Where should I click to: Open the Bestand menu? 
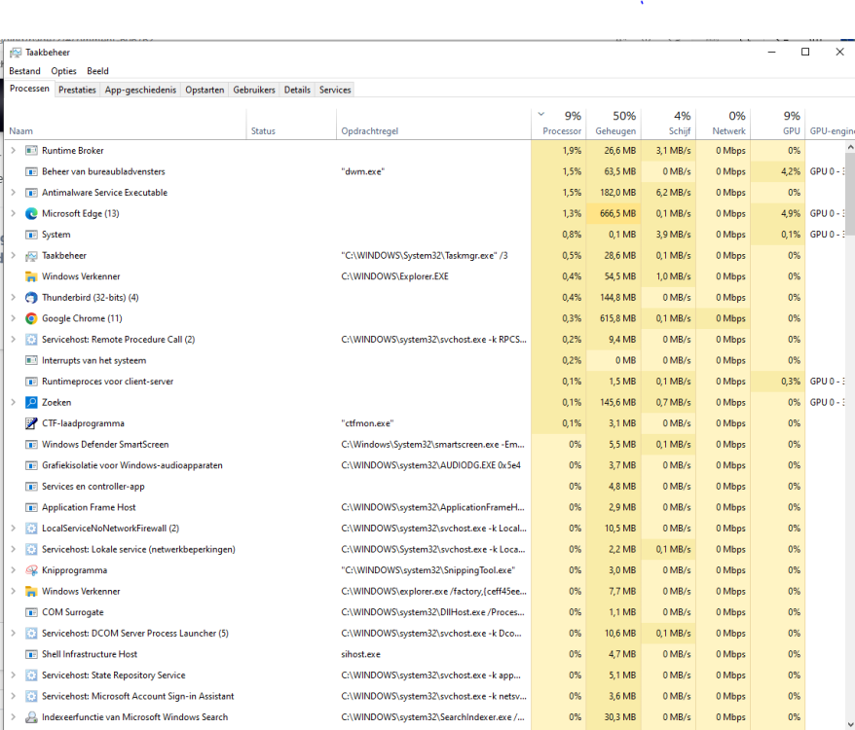(24, 71)
